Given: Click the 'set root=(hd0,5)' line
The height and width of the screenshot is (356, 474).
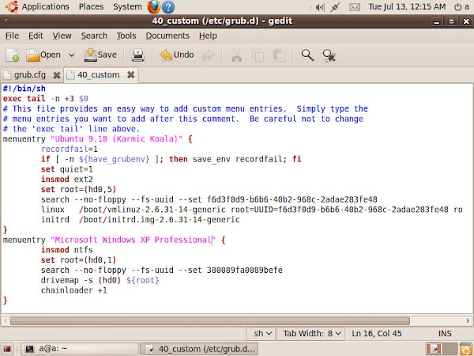Looking at the screenshot, I should (x=78, y=189).
